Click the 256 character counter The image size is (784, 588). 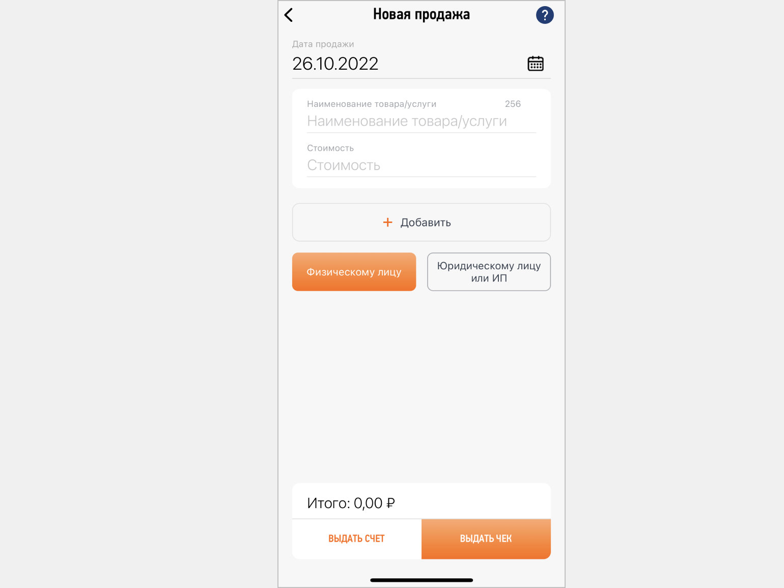click(x=513, y=104)
